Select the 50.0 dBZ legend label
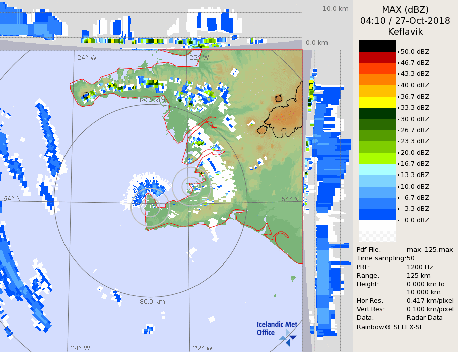This screenshot has width=458, height=352. coord(415,52)
